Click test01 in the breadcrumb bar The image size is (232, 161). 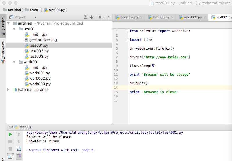33,10
